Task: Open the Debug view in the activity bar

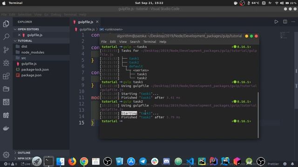Action: (6, 63)
